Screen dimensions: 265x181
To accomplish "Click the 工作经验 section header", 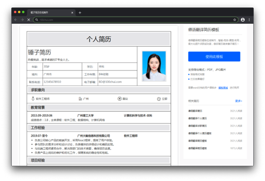I will point(99,128).
